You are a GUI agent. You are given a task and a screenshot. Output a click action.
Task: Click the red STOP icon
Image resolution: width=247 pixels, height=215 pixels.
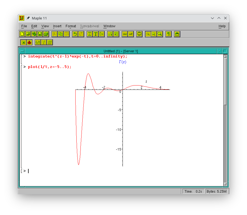(x=139, y=34)
